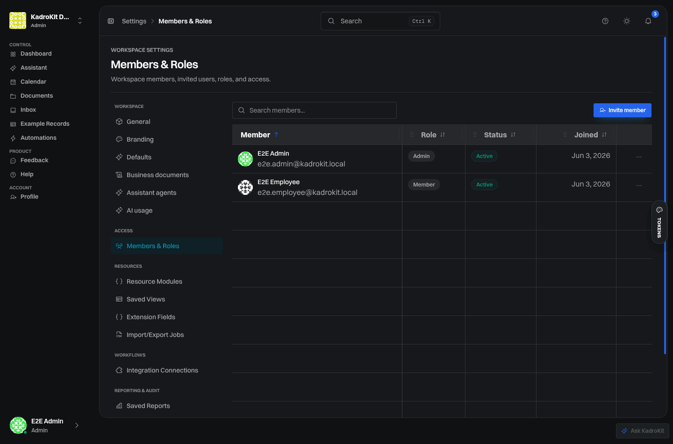Sort by Joined column arrows

pyautogui.click(x=604, y=135)
